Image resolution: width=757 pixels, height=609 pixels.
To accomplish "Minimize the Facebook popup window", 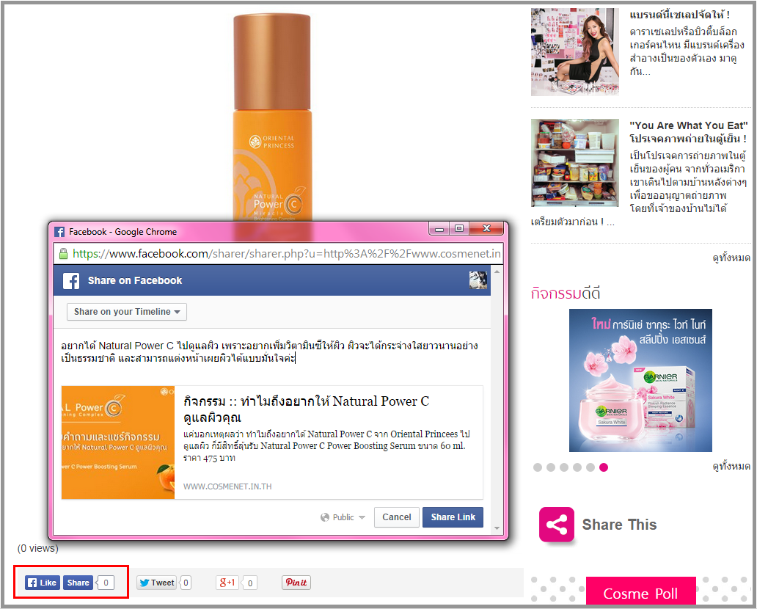I will 439,228.
